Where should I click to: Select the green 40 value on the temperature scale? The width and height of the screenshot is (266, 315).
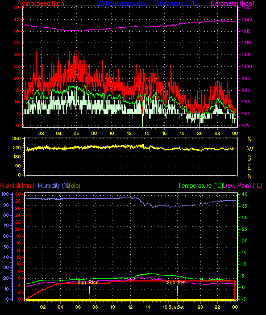[x=244, y=194]
